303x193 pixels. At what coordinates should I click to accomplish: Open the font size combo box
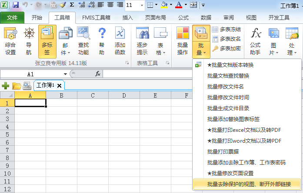(135, 5)
